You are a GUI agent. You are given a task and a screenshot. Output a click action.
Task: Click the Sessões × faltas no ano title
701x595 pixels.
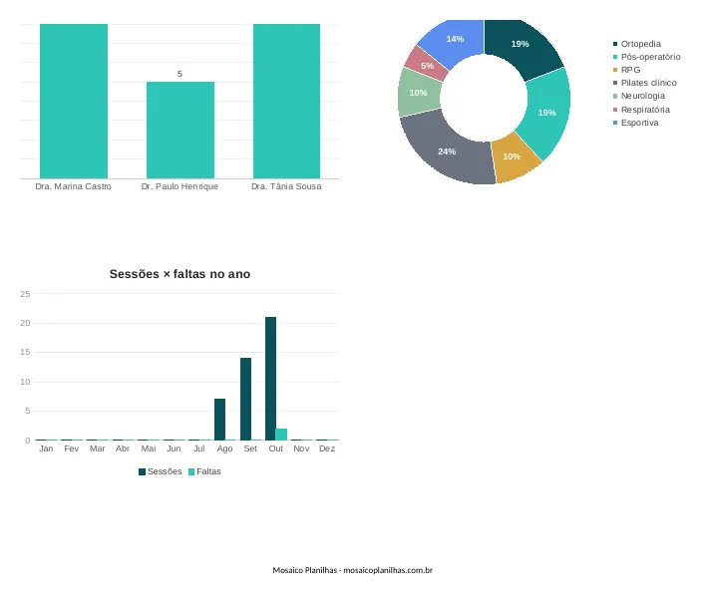click(179, 274)
